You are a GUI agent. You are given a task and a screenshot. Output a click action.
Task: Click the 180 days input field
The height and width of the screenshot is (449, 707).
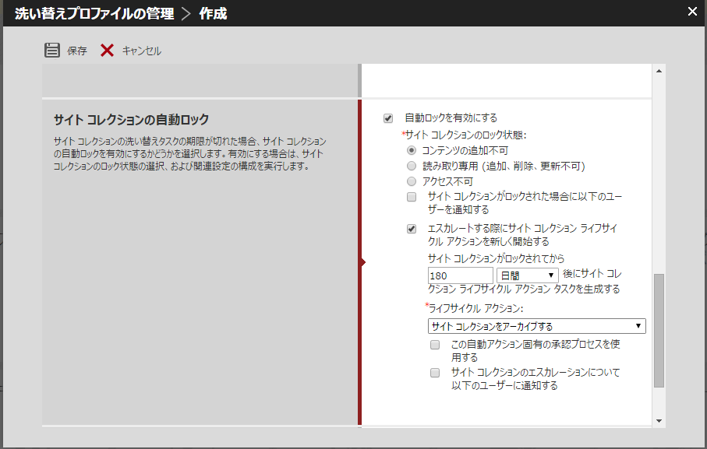coord(460,275)
